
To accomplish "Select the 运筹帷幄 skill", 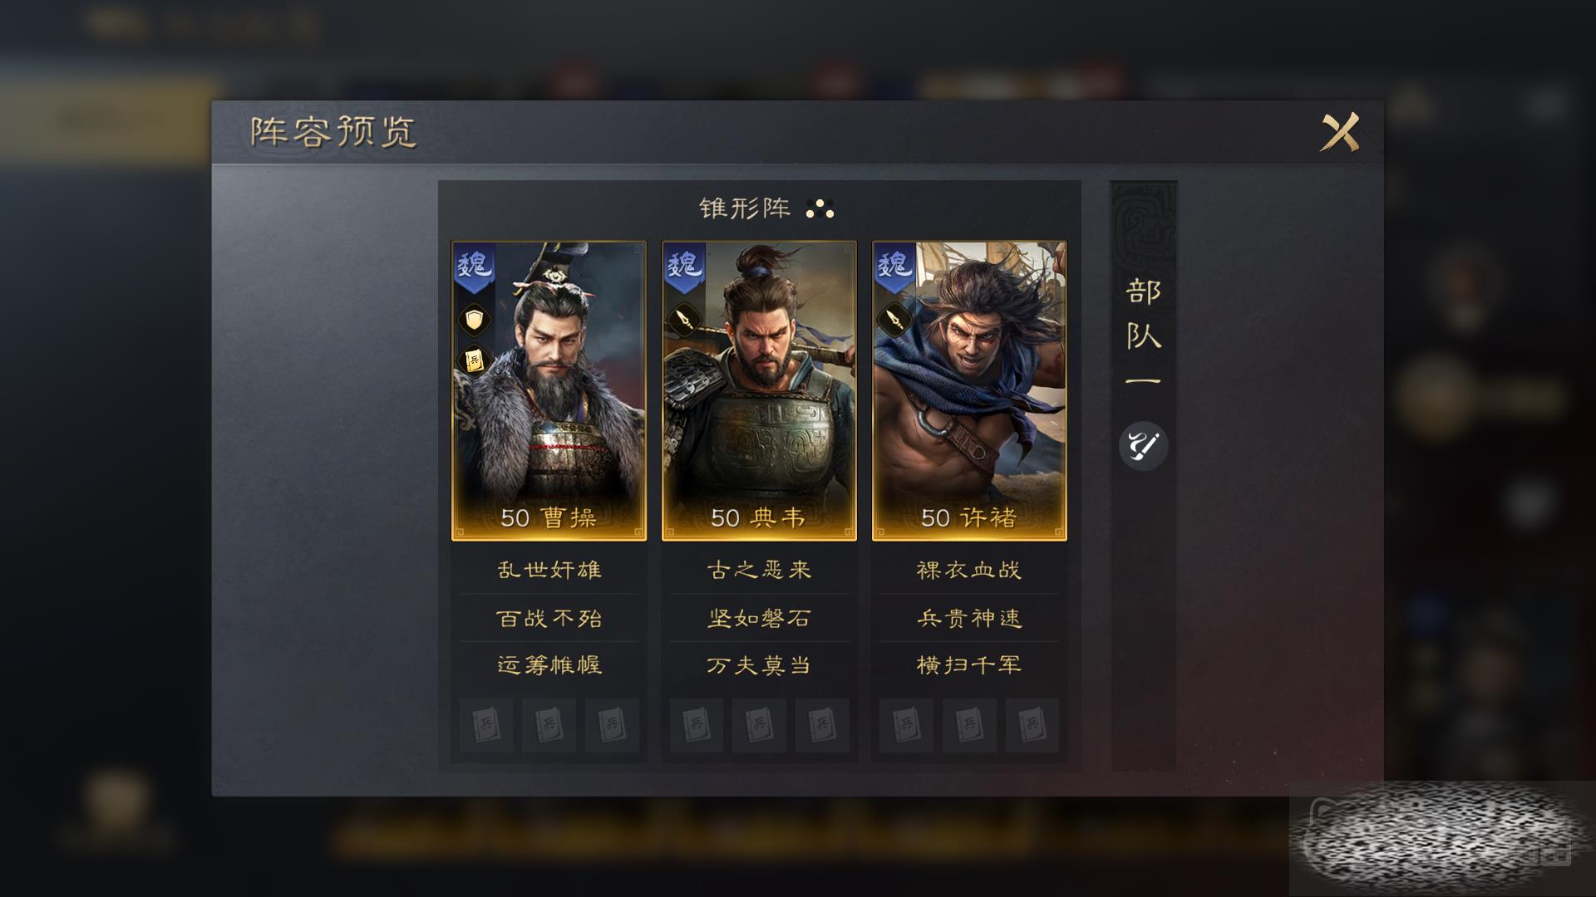I will coord(549,665).
